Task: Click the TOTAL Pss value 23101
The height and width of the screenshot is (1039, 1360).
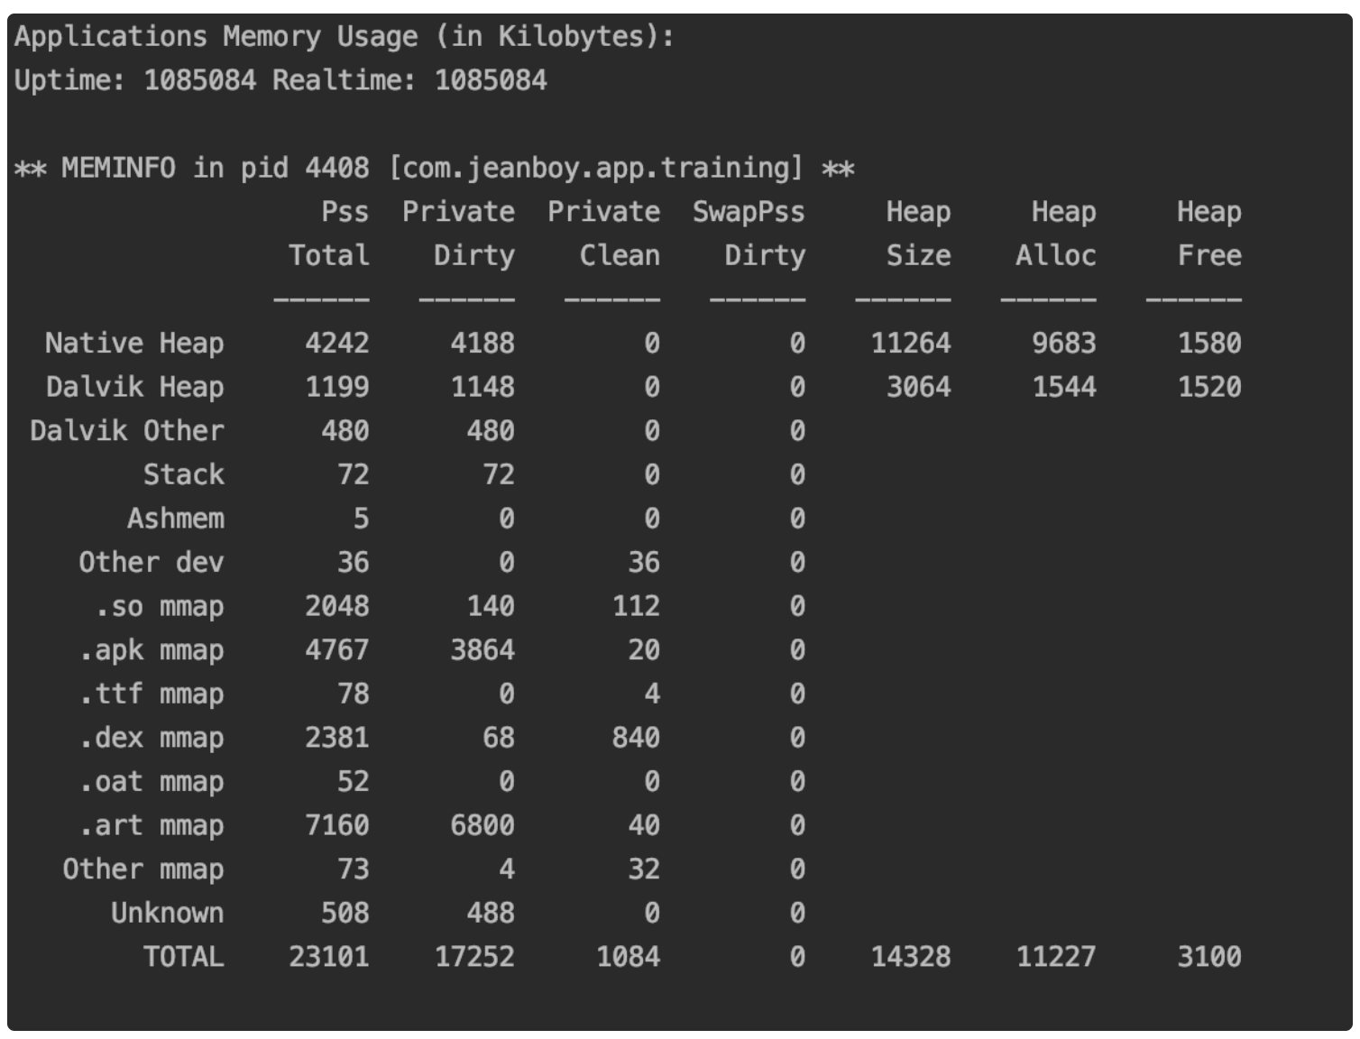Action: [x=329, y=957]
